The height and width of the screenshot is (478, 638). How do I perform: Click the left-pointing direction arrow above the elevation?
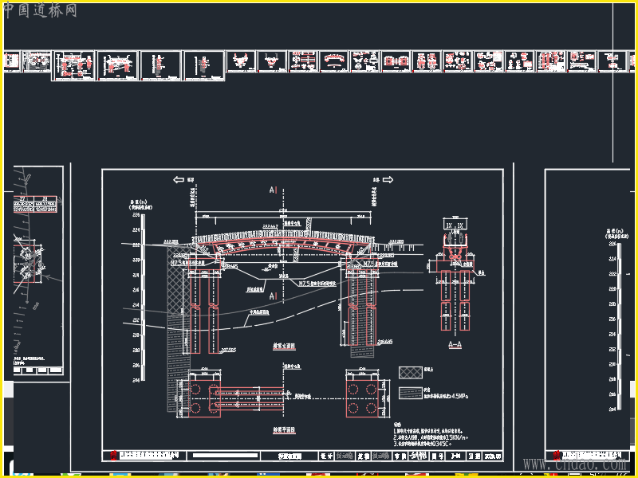click(179, 180)
